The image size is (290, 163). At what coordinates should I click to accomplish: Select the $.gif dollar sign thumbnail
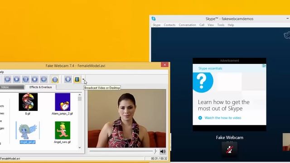coord(28,102)
